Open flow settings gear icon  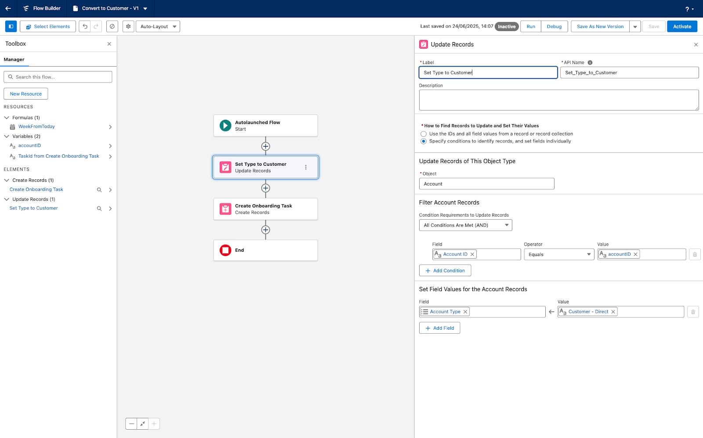(x=128, y=26)
